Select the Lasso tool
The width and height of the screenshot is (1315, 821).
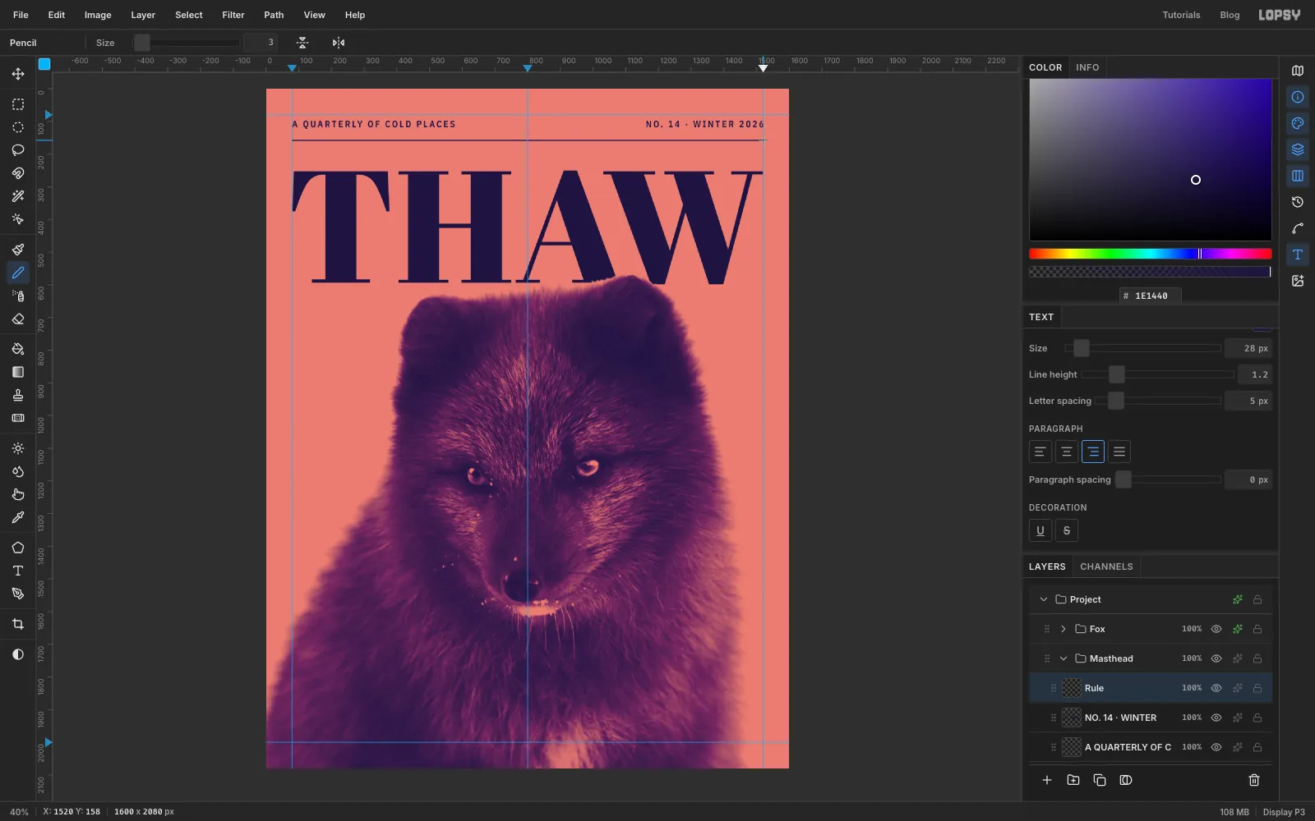pyautogui.click(x=18, y=150)
